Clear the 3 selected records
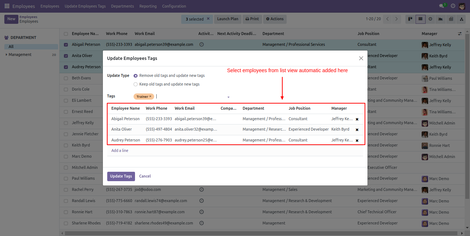 pyautogui.click(x=208, y=19)
